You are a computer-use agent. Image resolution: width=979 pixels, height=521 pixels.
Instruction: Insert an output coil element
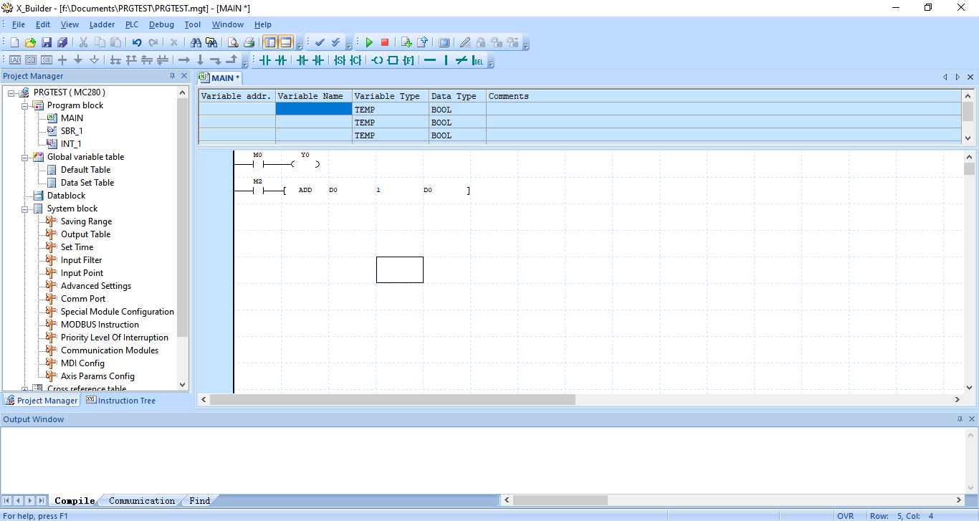point(377,61)
